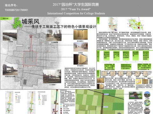
Task: Click the green box starting 土地多为基本农田
Action: pyautogui.click(x=106, y=56)
